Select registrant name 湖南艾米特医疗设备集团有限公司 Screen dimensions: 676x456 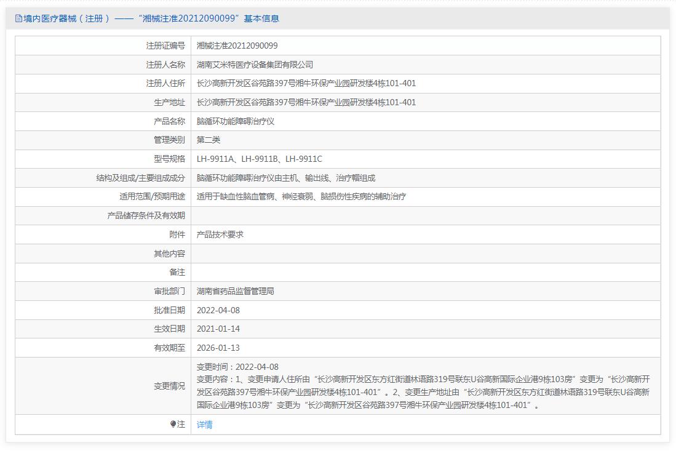(255, 65)
